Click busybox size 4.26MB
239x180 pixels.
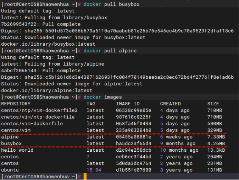216,143
